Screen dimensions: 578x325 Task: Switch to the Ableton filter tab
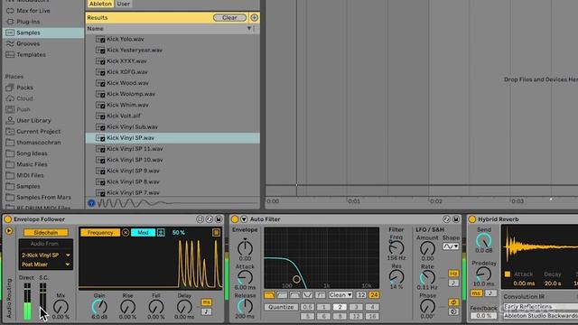pos(100,4)
